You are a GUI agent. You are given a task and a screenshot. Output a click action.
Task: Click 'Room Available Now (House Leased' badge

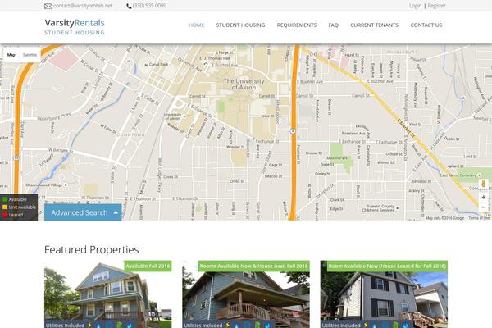(x=387, y=266)
